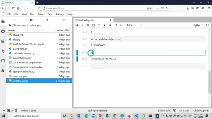Open the Open Tabs sidebar icon
Screen dimensions: 212x119
point(3,61)
